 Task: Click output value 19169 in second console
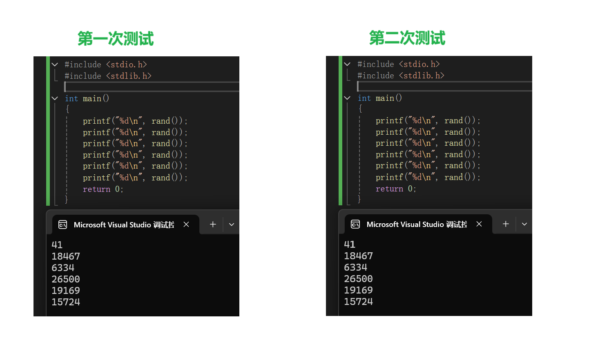pyautogui.click(x=359, y=290)
